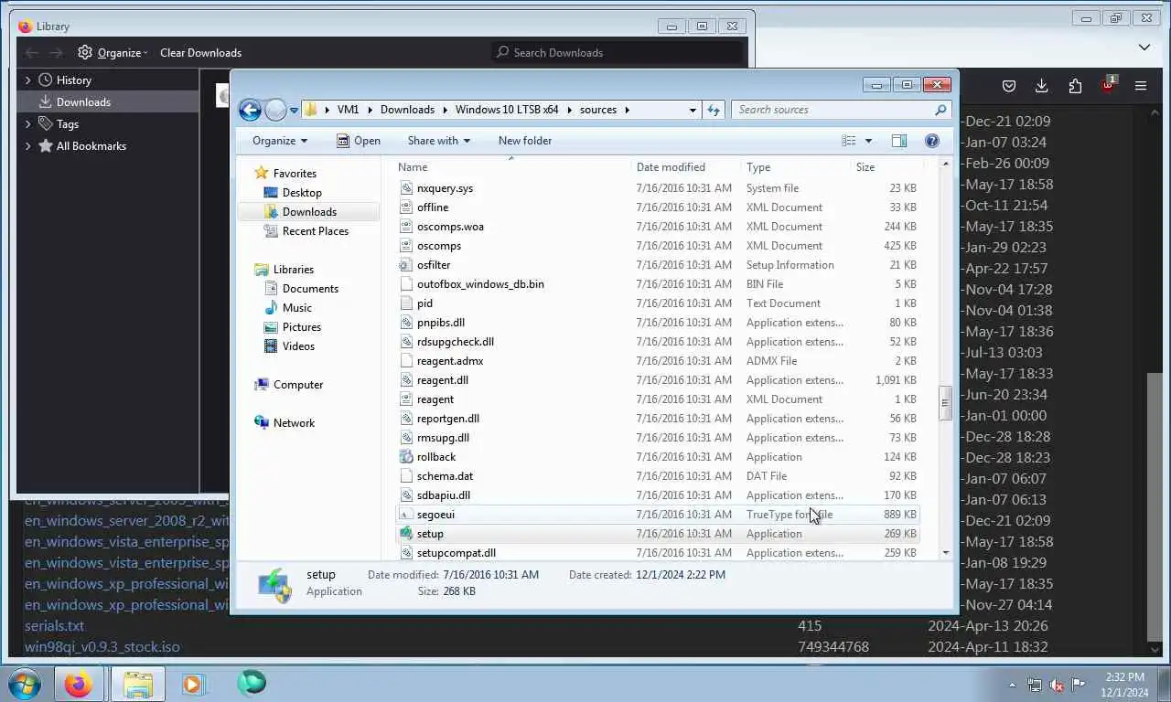Viewport: 1171px width, 702px height.
Task: Open Explorer help question mark icon
Action: coord(932,141)
